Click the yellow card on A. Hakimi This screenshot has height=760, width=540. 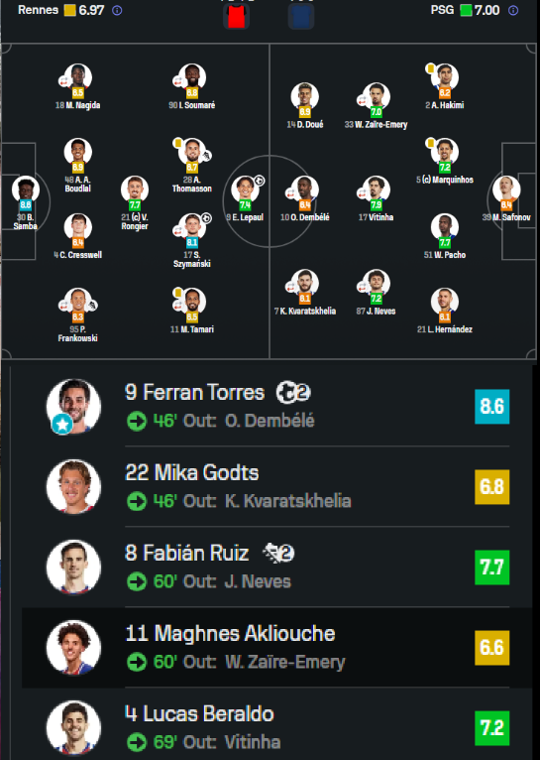click(430, 68)
